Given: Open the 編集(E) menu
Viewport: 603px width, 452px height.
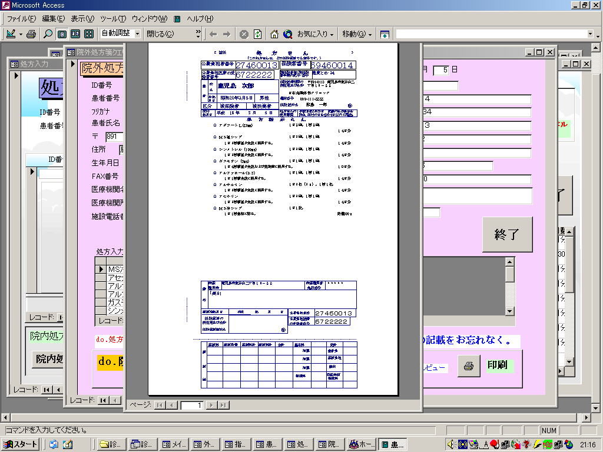Looking at the screenshot, I should pyautogui.click(x=54, y=18).
